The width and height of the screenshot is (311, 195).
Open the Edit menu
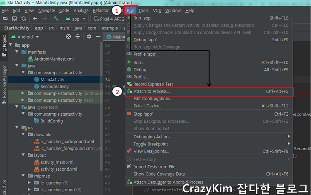(x=17, y=10)
